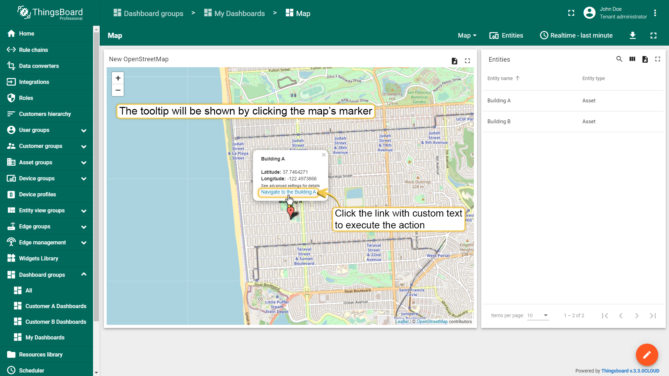Zoom out on the map
The width and height of the screenshot is (669, 376).
point(118,90)
